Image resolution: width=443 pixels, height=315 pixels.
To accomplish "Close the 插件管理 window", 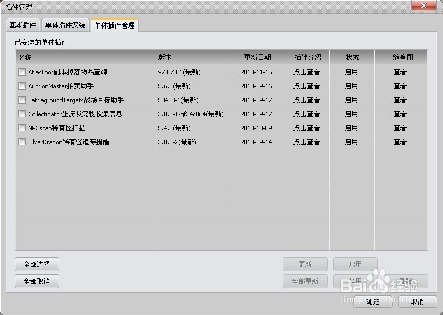I will pyautogui.click(x=423, y=6).
